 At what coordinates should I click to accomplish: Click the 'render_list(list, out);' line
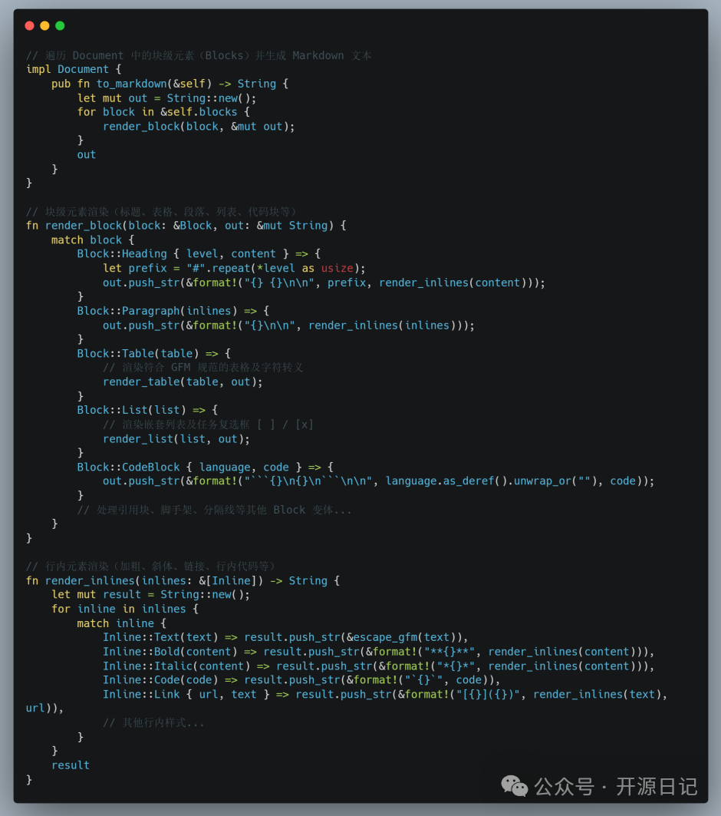click(x=176, y=439)
